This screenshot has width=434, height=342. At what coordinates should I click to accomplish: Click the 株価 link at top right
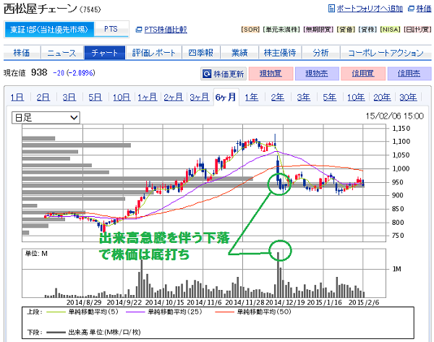pyautogui.click(x=424, y=9)
